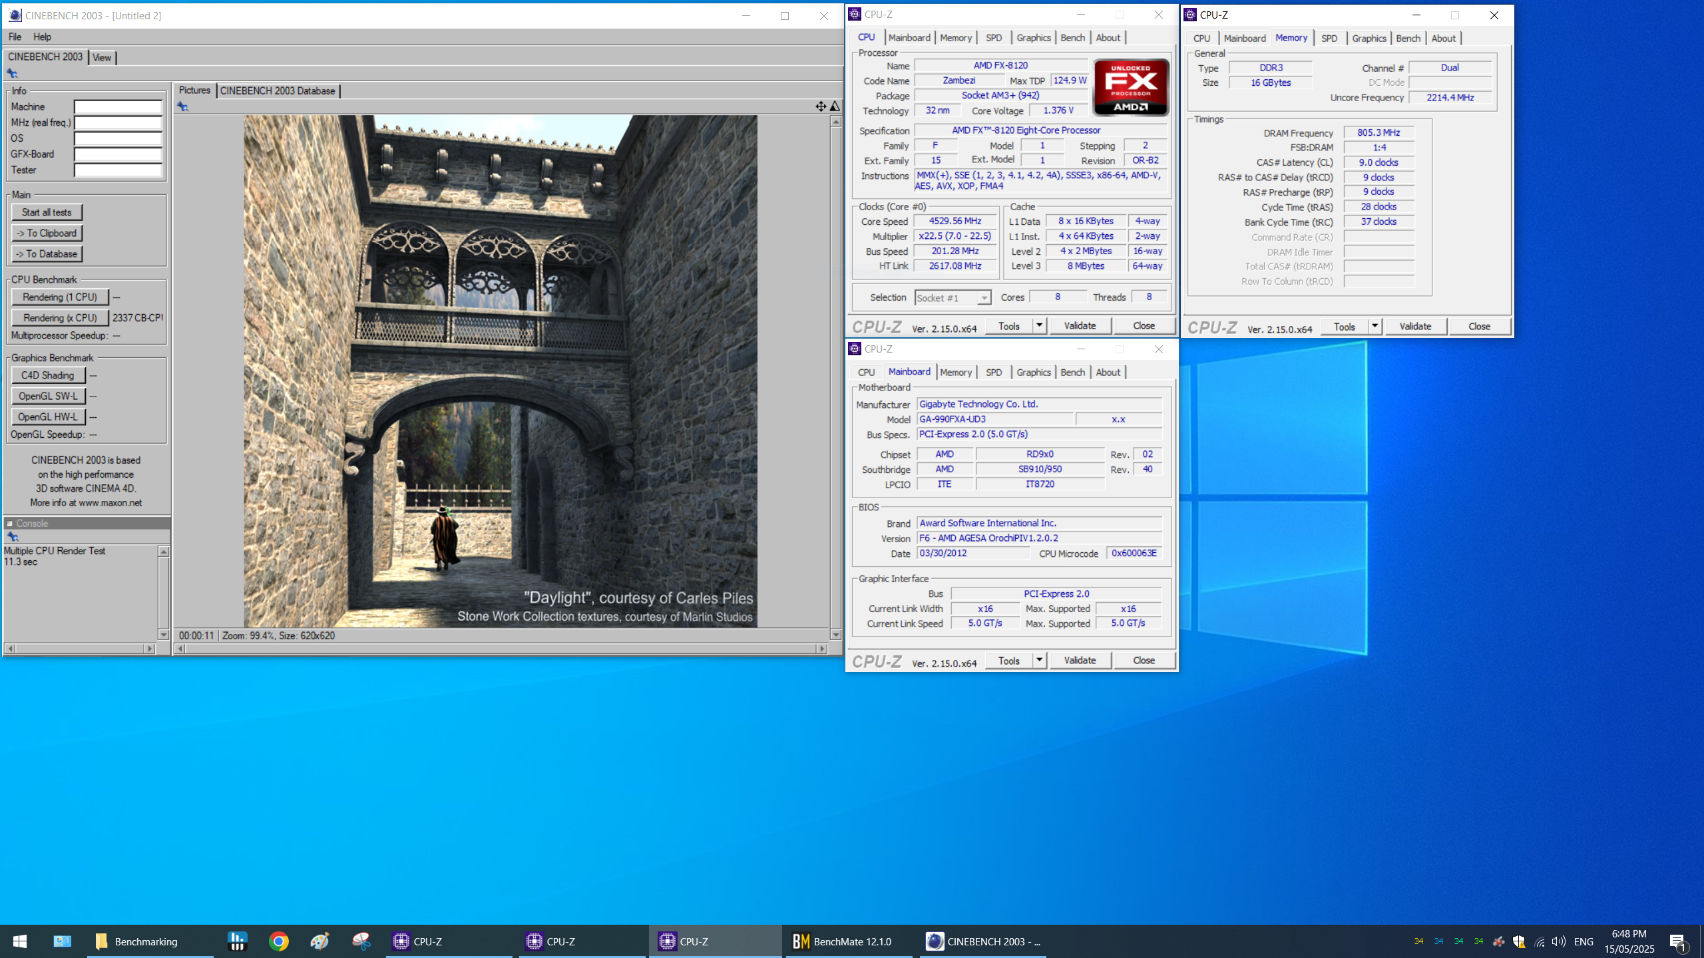1704x958 pixels.
Task: Click the MHz (real freq.) input field
Action: click(118, 122)
